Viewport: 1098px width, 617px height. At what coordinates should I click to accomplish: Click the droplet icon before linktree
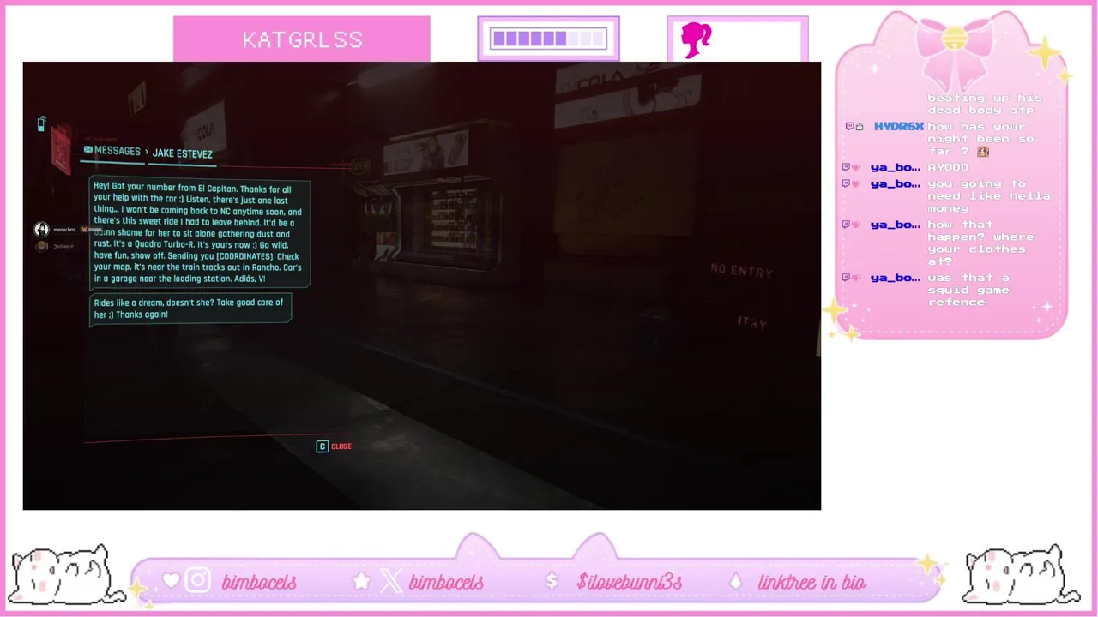(x=735, y=581)
